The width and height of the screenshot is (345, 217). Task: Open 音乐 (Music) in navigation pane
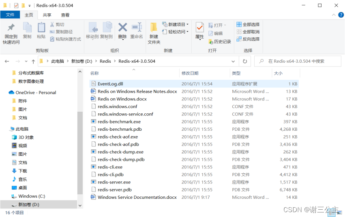point(19,179)
